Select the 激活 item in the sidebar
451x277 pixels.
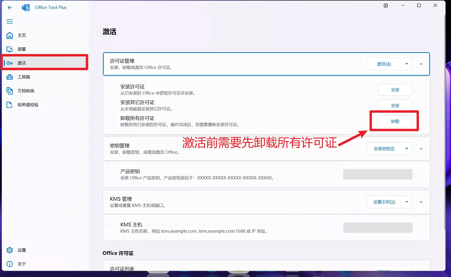coord(45,63)
